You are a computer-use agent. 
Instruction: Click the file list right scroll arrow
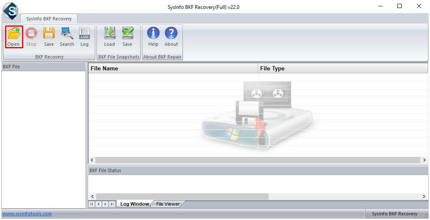(x=424, y=160)
